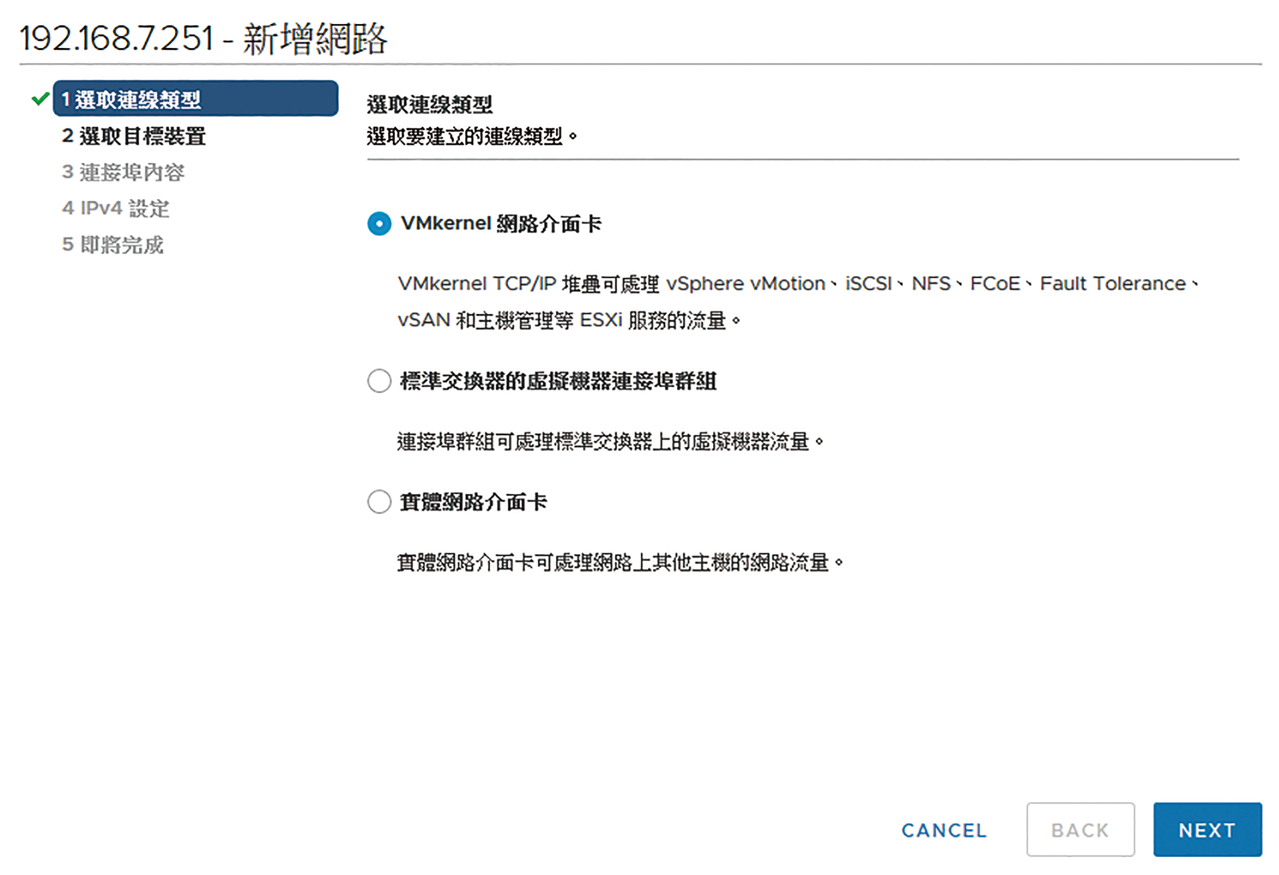This screenshot has width=1279, height=875.
Task: Select the 實體網路介面卡 radio button
Action: click(379, 502)
